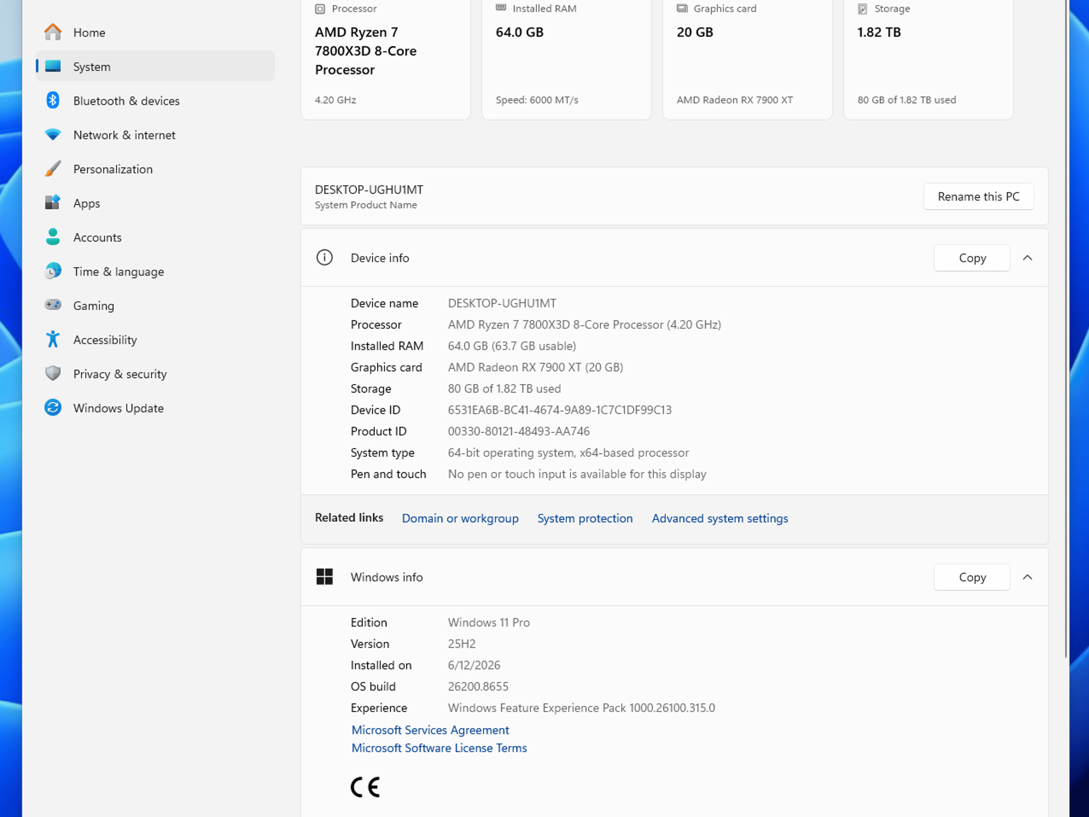
Task: Open Advanced system settings link
Action: 720,518
